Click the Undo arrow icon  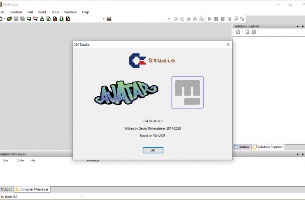click(x=176, y=19)
